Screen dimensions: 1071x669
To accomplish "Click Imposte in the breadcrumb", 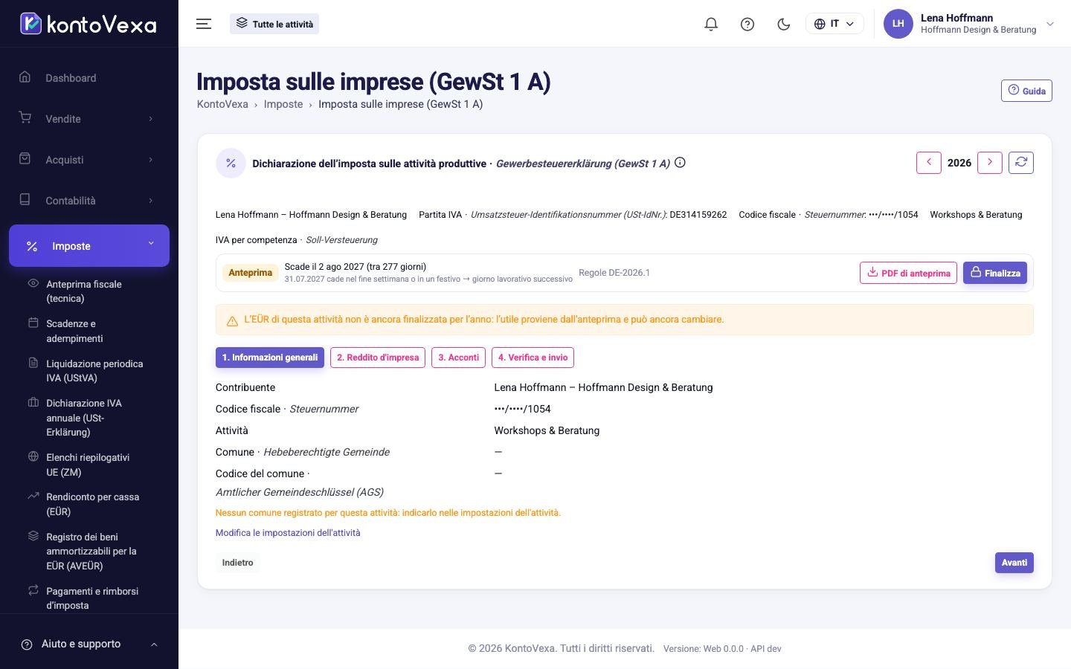I will click(x=283, y=104).
